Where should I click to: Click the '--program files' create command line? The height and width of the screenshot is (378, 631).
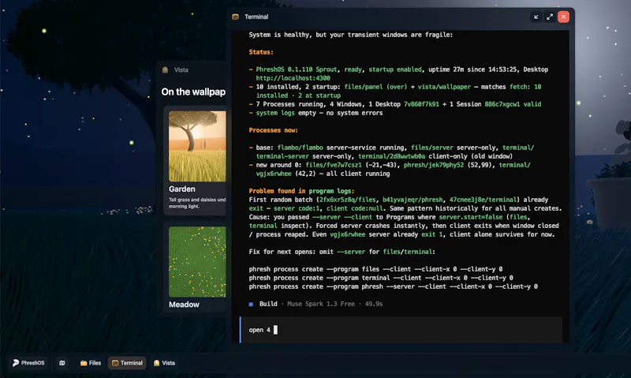[x=375, y=269]
